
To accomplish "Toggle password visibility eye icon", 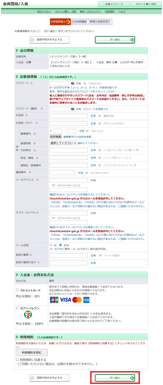I will pos(72,83).
